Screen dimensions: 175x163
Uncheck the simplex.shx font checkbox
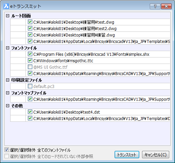[30, 54]
